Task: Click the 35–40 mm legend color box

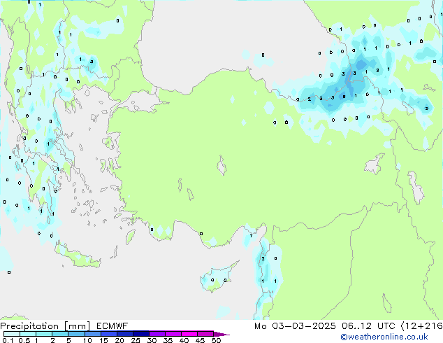Action: point(173,334)
